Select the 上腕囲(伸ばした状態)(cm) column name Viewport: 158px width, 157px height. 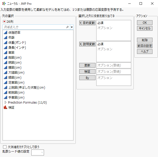[x=27, y=88]
